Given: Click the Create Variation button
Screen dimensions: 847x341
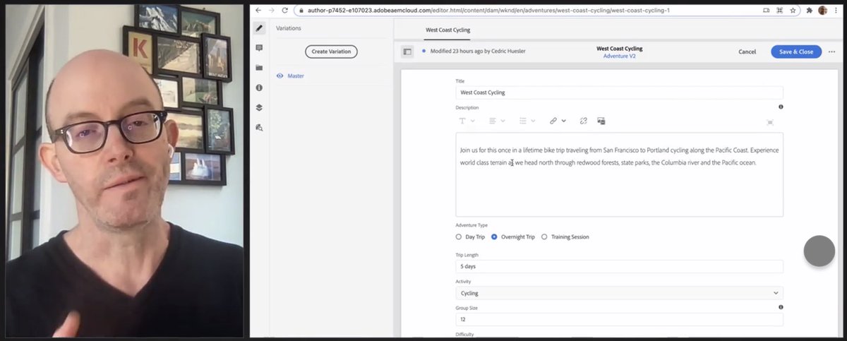Looking at the screenshot, I should tap(332, 52).
